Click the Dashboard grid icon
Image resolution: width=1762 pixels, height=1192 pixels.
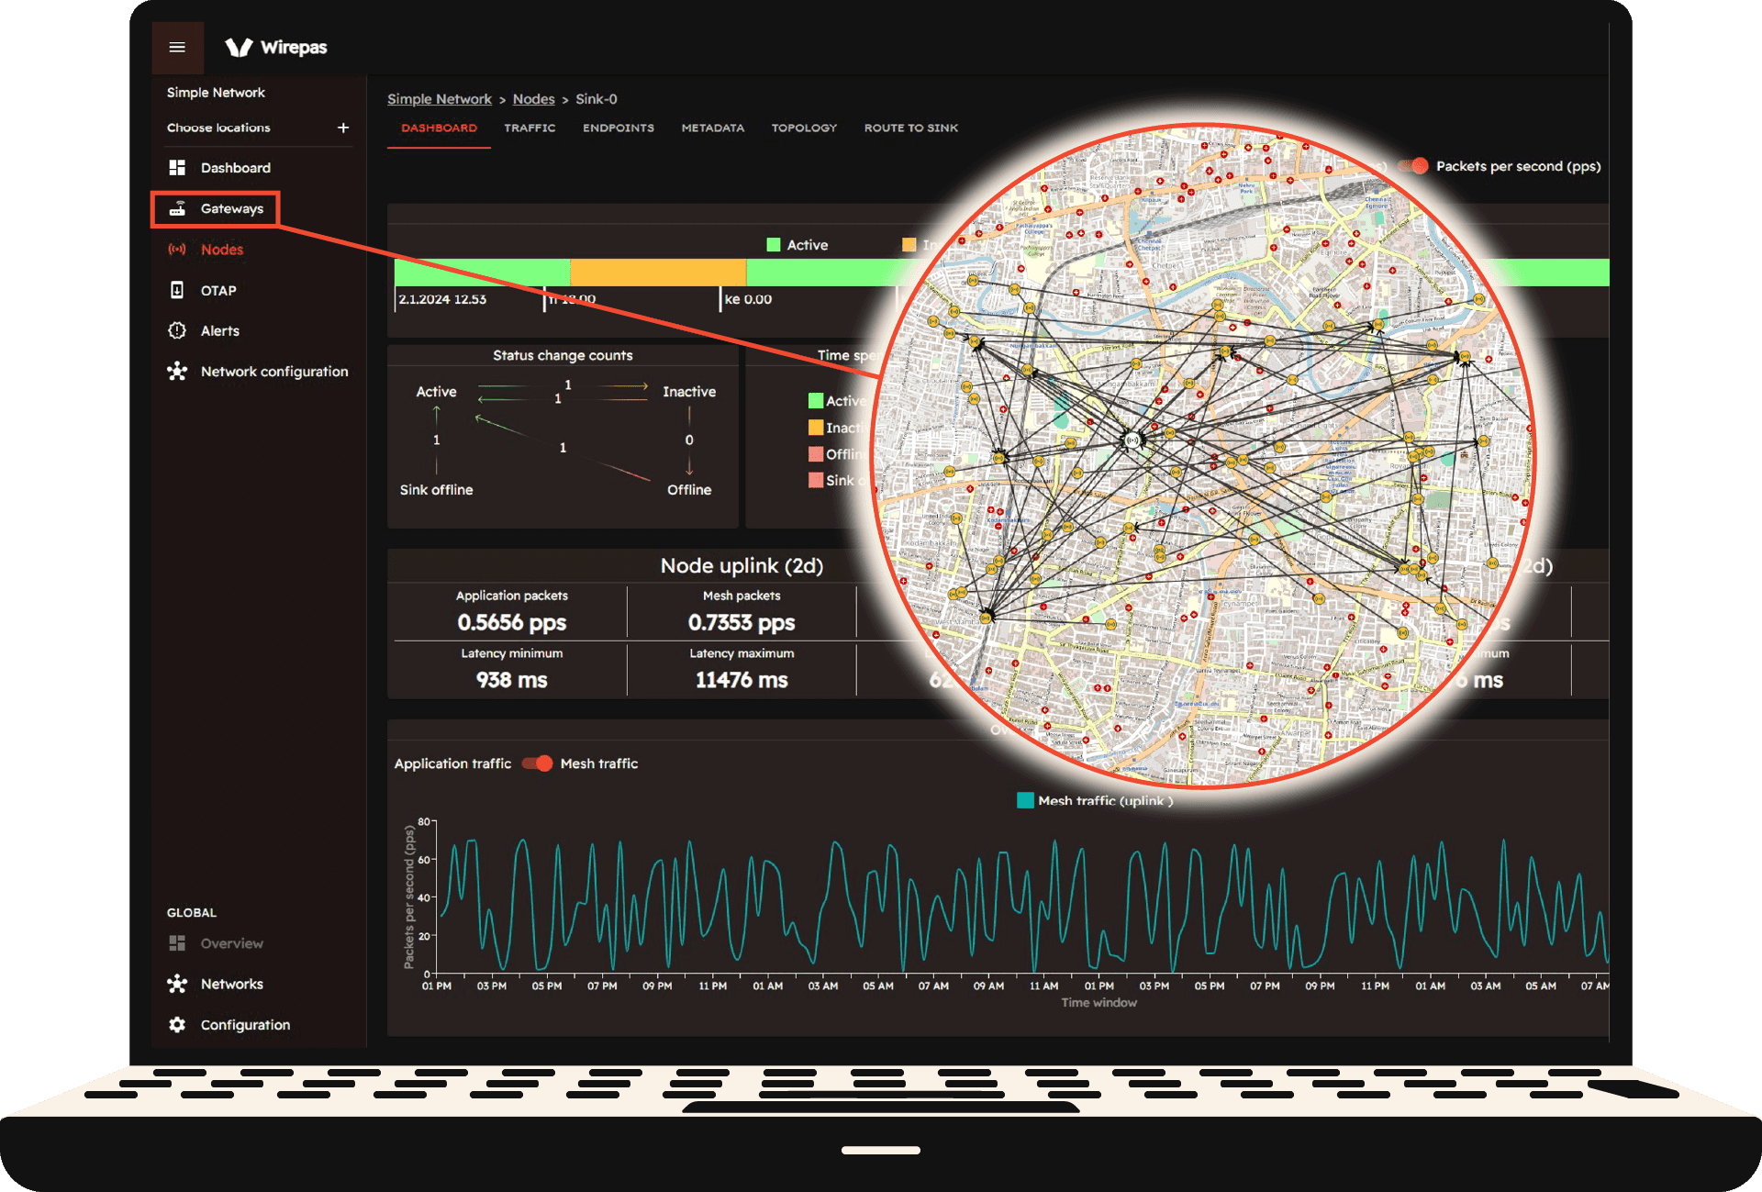(x=177, y=167)
